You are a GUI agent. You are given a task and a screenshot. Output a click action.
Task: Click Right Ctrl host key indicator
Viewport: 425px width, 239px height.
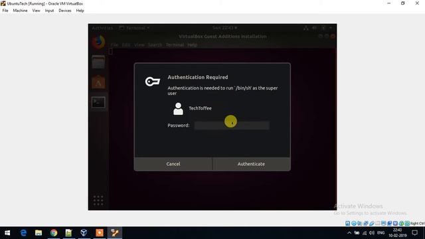418,223
